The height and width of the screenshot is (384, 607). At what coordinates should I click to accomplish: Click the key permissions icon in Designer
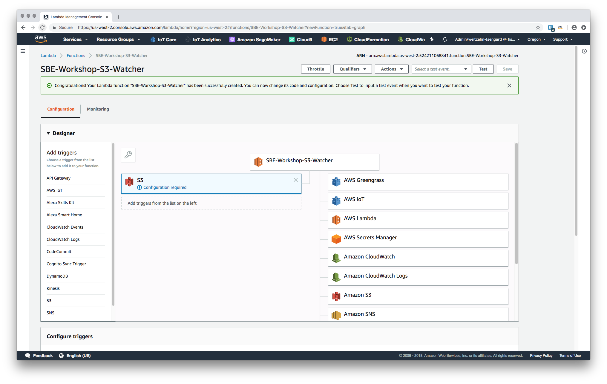pos(128,155)
